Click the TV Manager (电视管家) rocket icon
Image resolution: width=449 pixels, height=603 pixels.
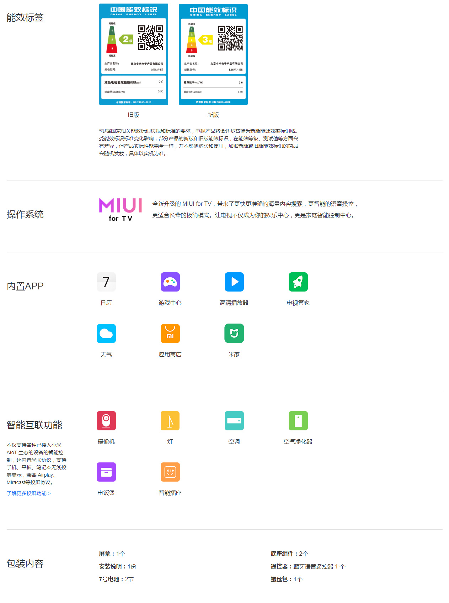click(x=298, y=282)
